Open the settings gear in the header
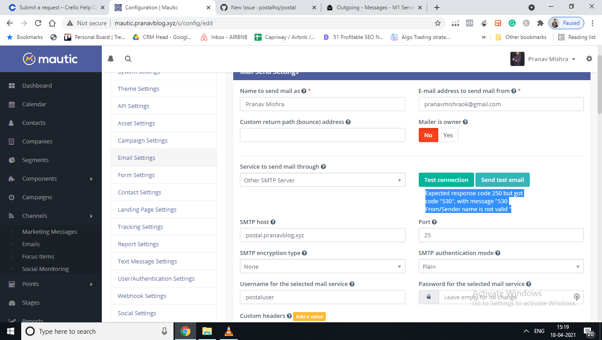602x340 pixels. [x=589, y=58]
